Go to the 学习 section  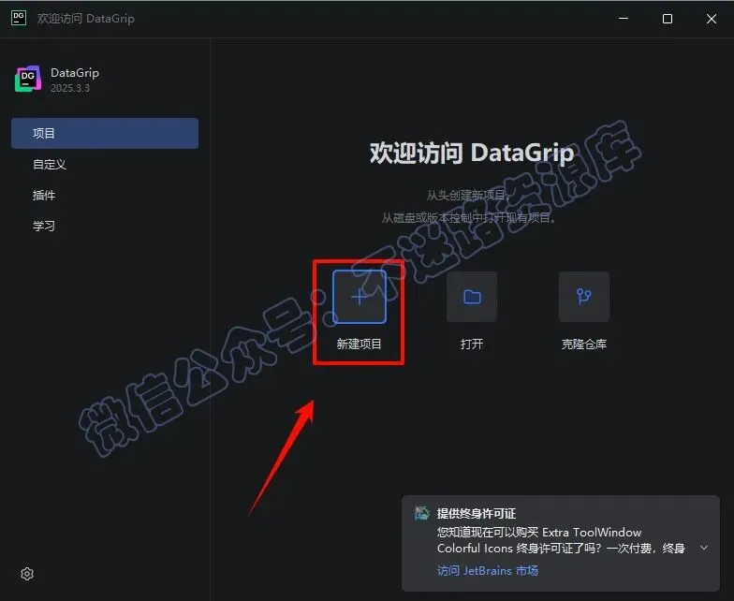coord(105,227)
